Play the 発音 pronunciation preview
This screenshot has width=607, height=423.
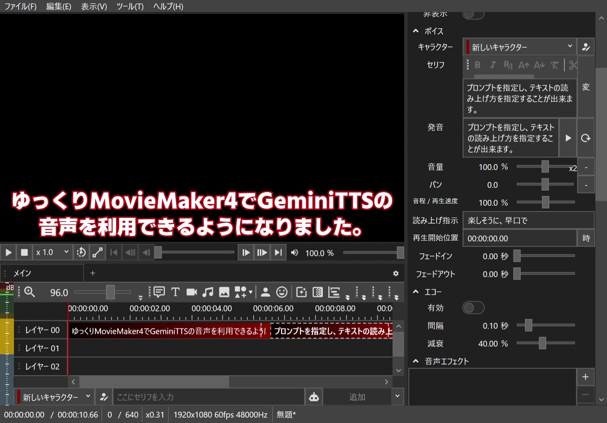568,138
